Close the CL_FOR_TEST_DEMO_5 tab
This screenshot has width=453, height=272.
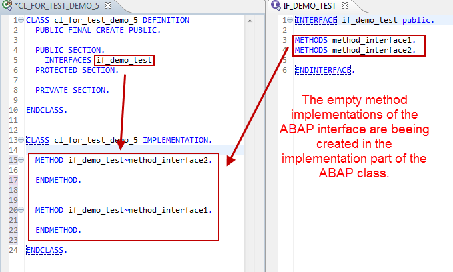pyautogui.click(x=108, y=5)
